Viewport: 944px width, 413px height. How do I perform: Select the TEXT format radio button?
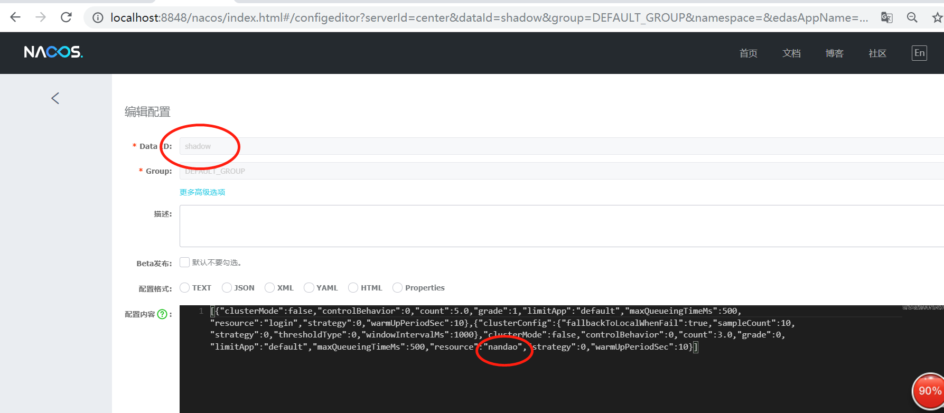click(185, 288)
